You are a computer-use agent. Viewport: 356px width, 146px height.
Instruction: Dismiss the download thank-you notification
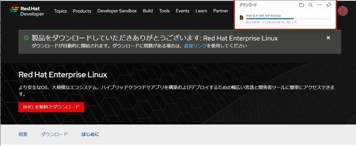point(328,38)
